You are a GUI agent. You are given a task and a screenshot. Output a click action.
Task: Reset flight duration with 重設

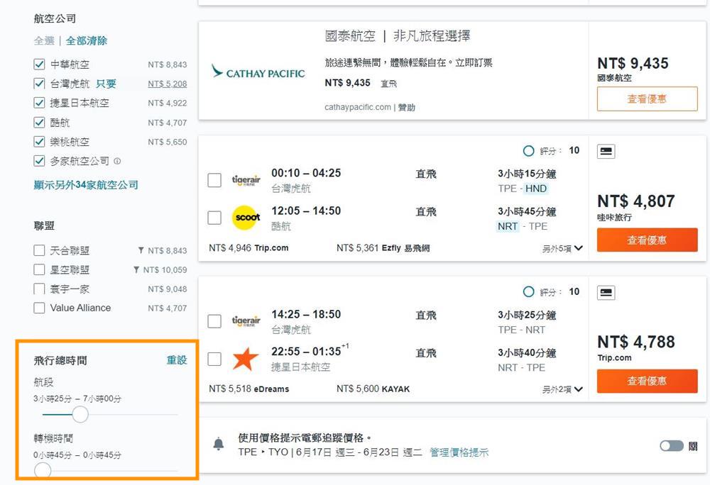[177, 360]
